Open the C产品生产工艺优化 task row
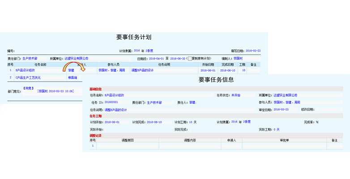Image resolution: width=350 pixels, height=179 pixels. click(x=27, y=77)
